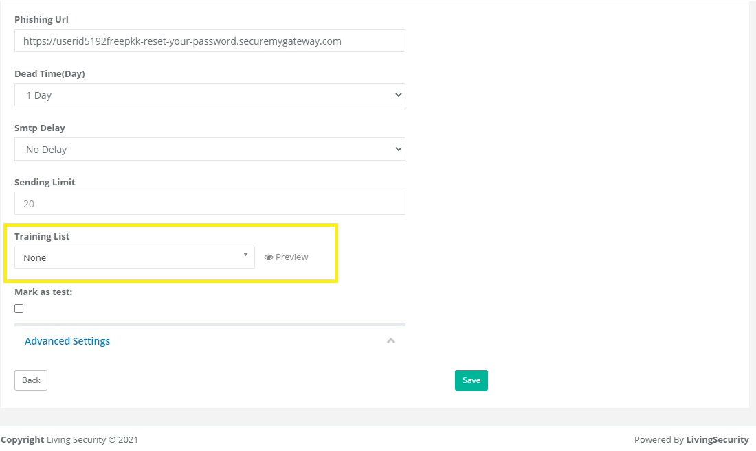Click the Smtp Delay dropdown chevron arrow
Screen dimensions: 756x451
coord(398,149)
